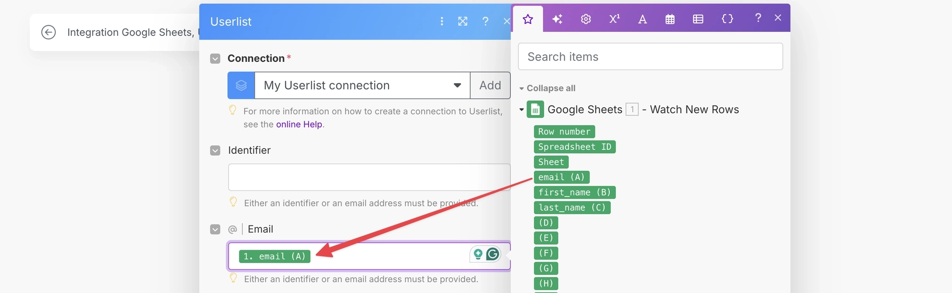952x293 pixels.
Task: Toggle the Identifier field checkbox
Action: tap(215, 150)
